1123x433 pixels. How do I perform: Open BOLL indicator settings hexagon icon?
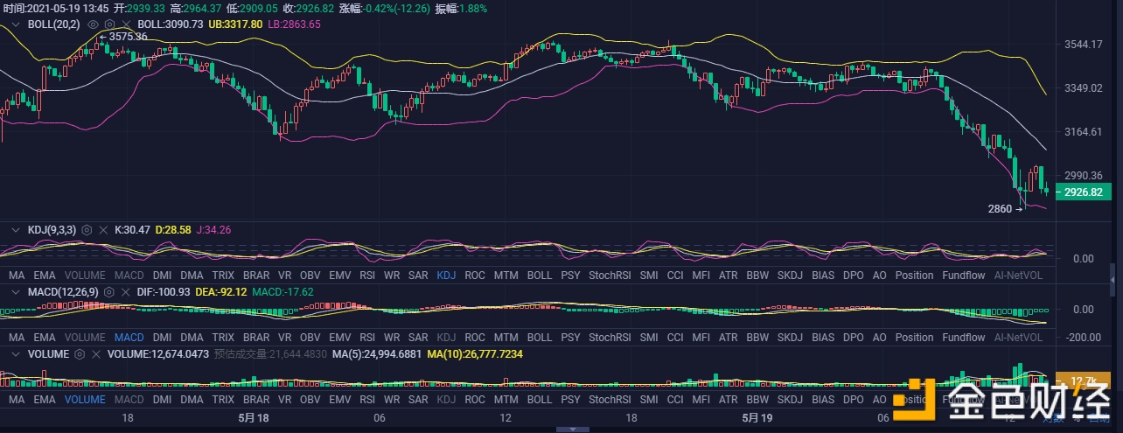(x=108, y=24)
